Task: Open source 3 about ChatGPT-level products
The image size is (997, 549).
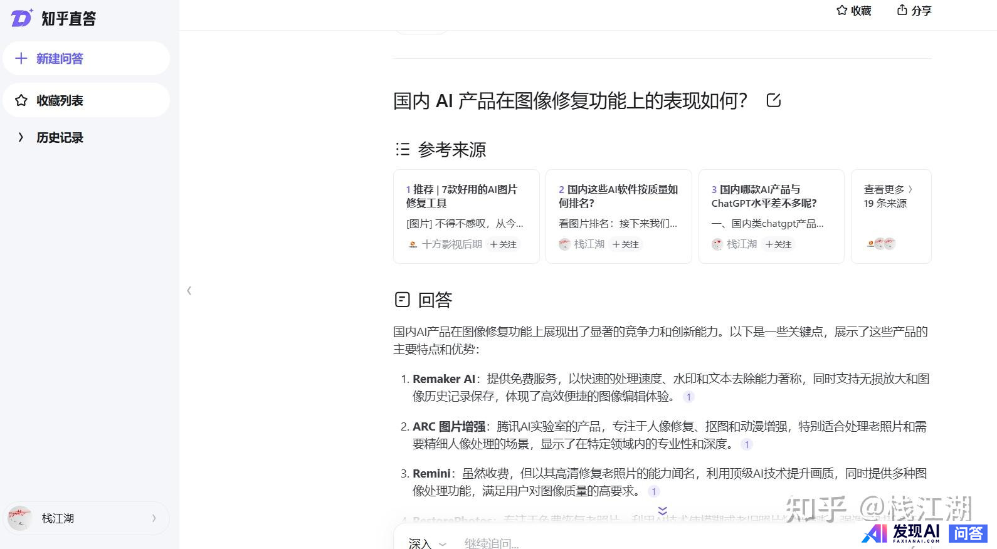Action: (x=764, y=196)
